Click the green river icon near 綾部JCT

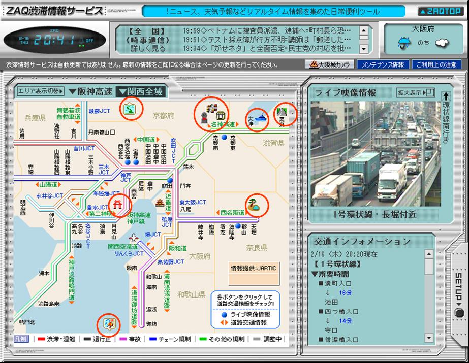pos(130,109)
